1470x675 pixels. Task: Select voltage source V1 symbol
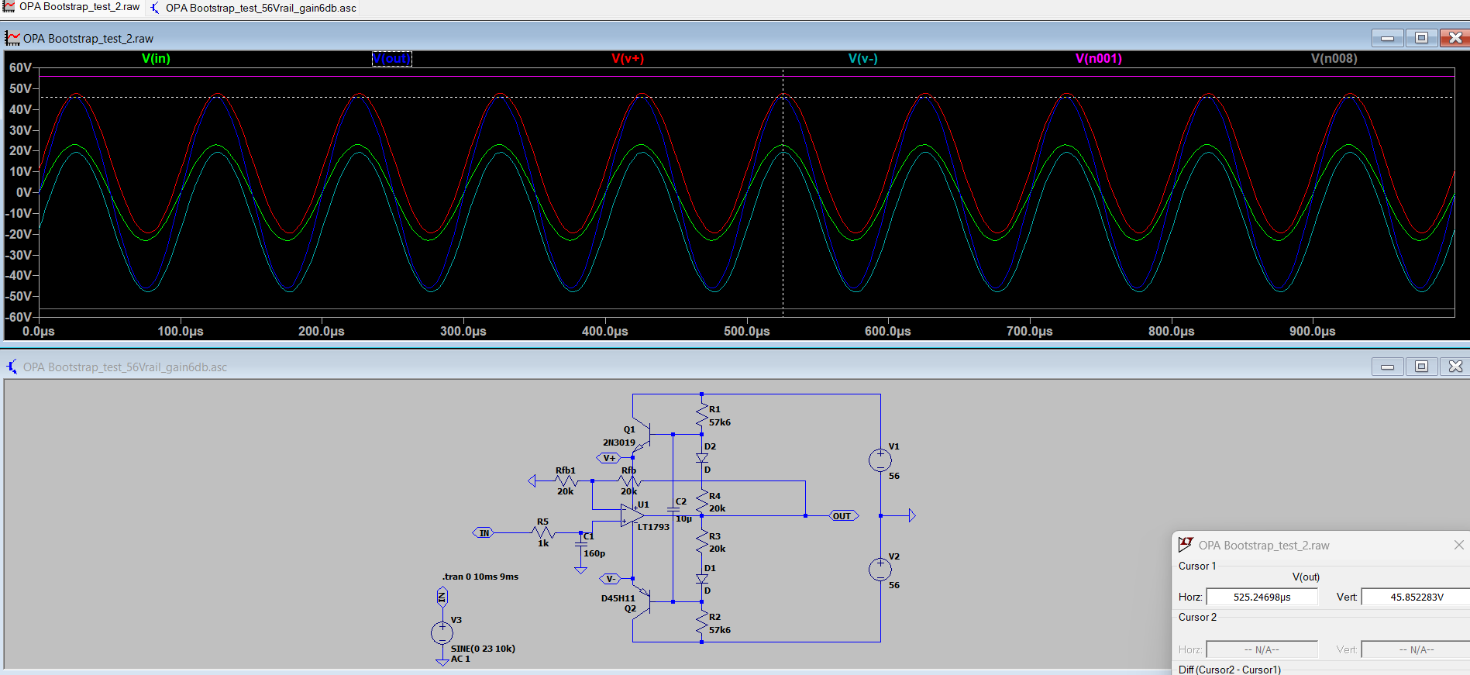pos(880,460)
